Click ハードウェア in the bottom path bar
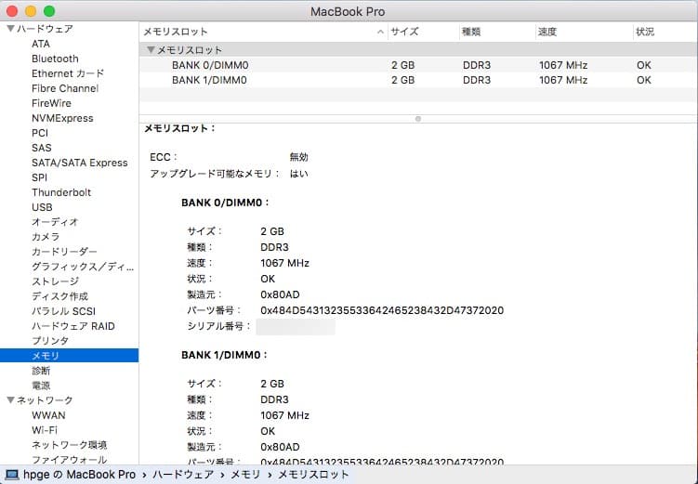Viewport: 698px width, 484px height. pyautogui.click(x=183, y=475)
